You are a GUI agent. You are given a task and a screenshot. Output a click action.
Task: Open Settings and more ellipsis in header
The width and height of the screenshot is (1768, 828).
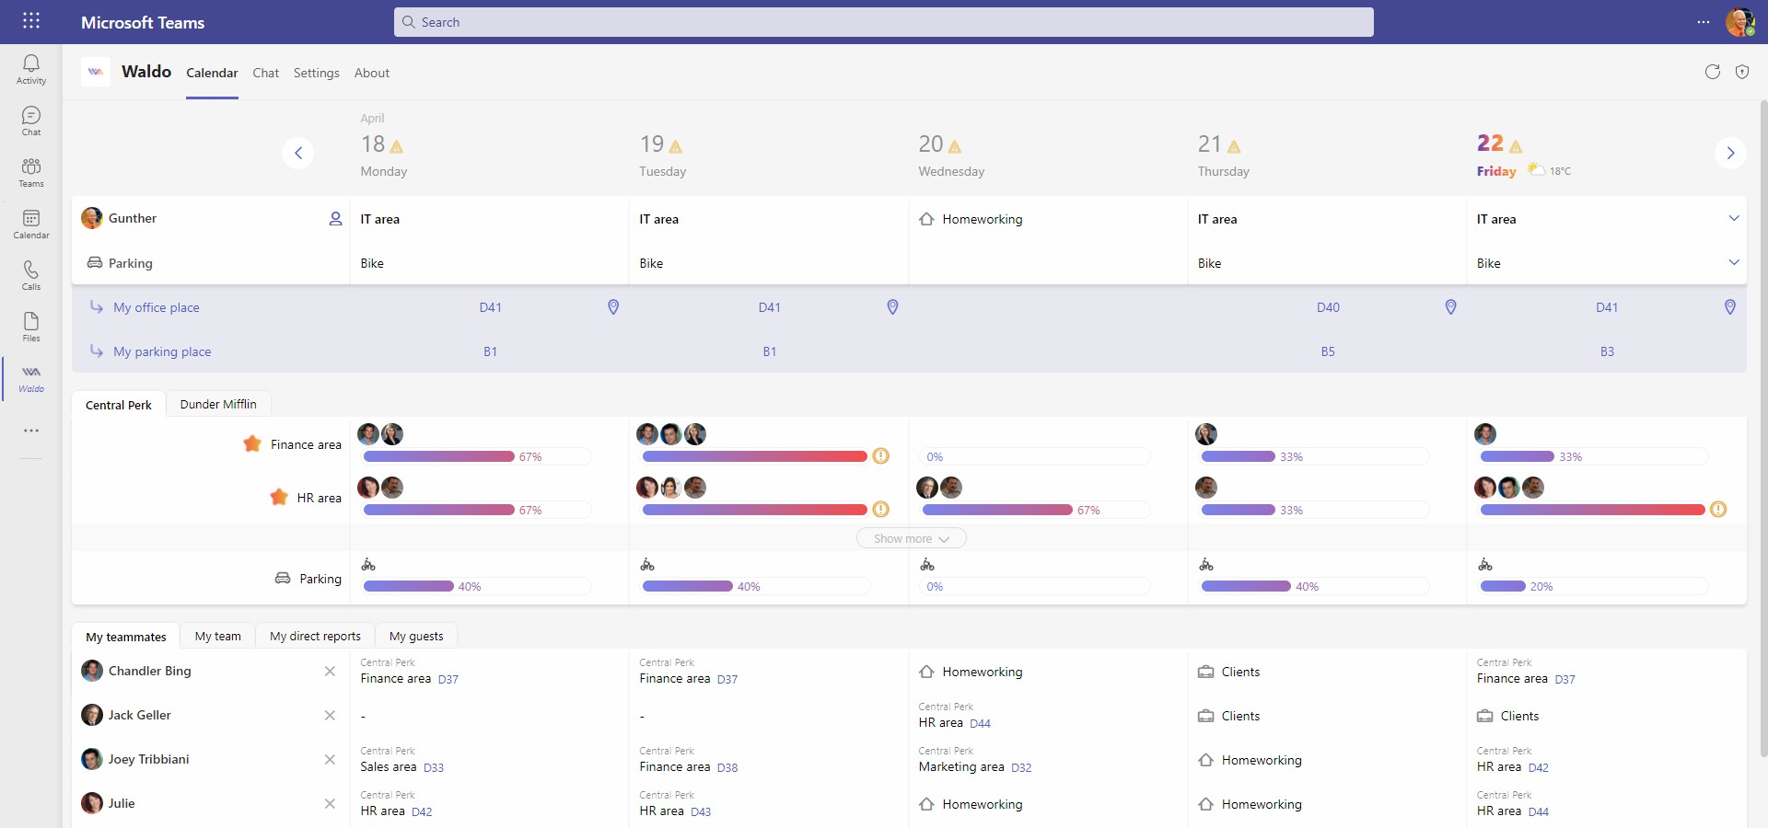point(1704,22)
